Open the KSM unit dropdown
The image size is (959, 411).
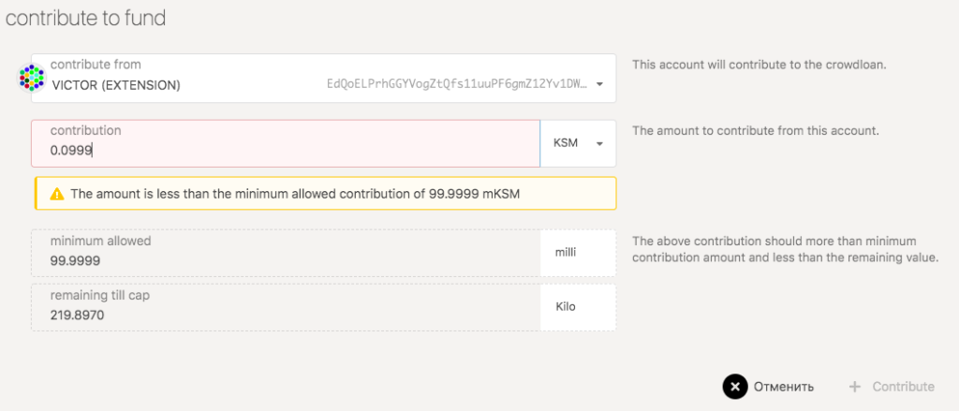577,143
